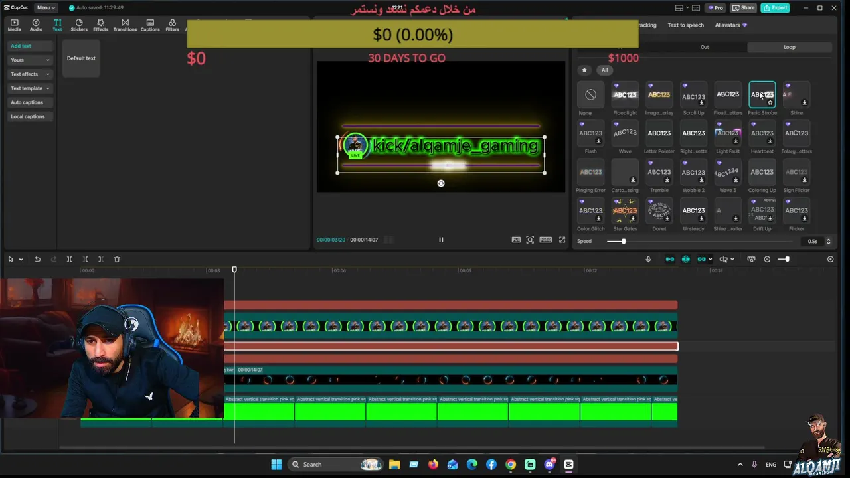This screenshot has width=850, height=478.
Task: Click the Export button
Action: click(775, 8)
